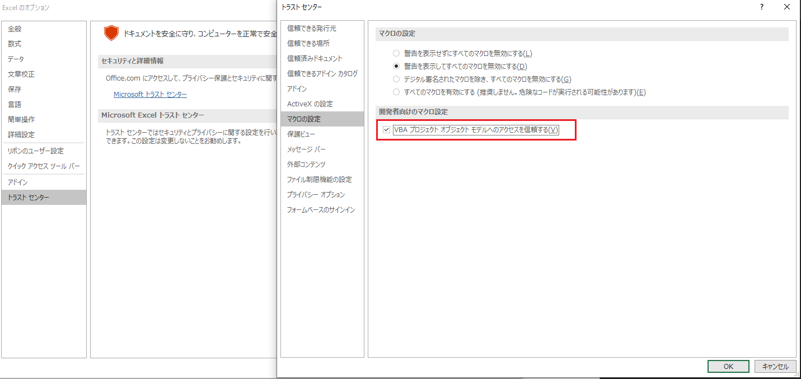Viewport: 801px width, 379px height.
Task: Select トラスト センター in Excel options sidebar
Action: tap(44, 197)
